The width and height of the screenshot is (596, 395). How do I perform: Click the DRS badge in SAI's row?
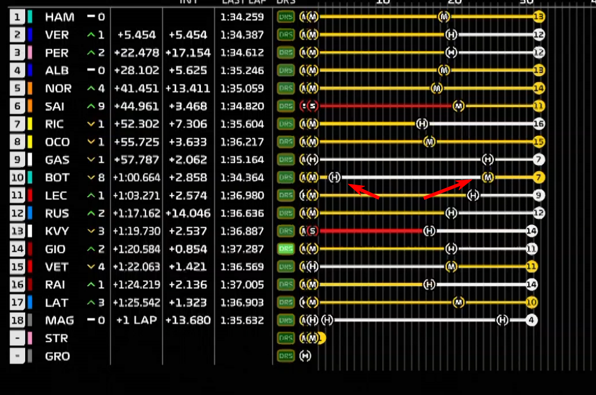pos(285,106)
